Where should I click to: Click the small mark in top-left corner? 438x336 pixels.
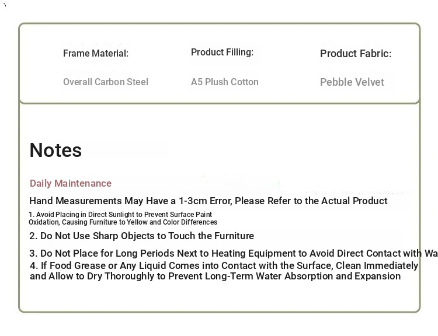pyautogui.click(x=5, y=5)
